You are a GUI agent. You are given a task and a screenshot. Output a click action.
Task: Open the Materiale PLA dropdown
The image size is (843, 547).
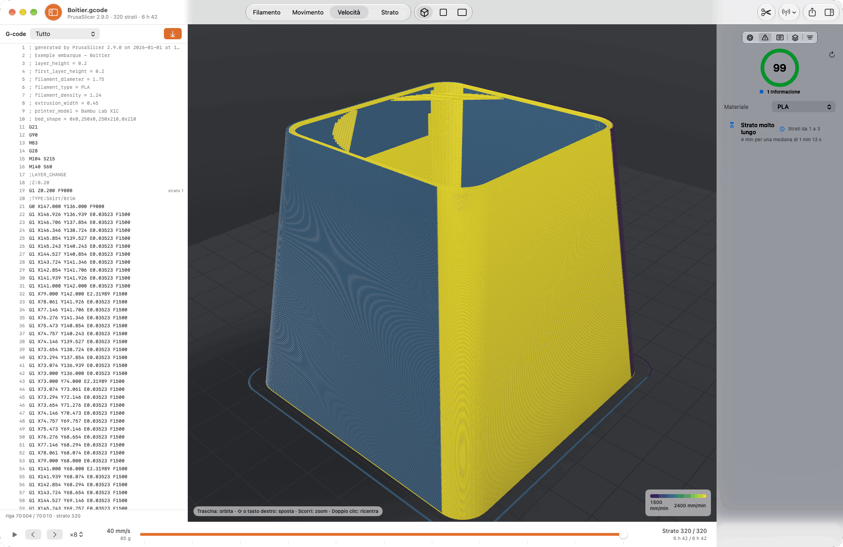point(803,107)
